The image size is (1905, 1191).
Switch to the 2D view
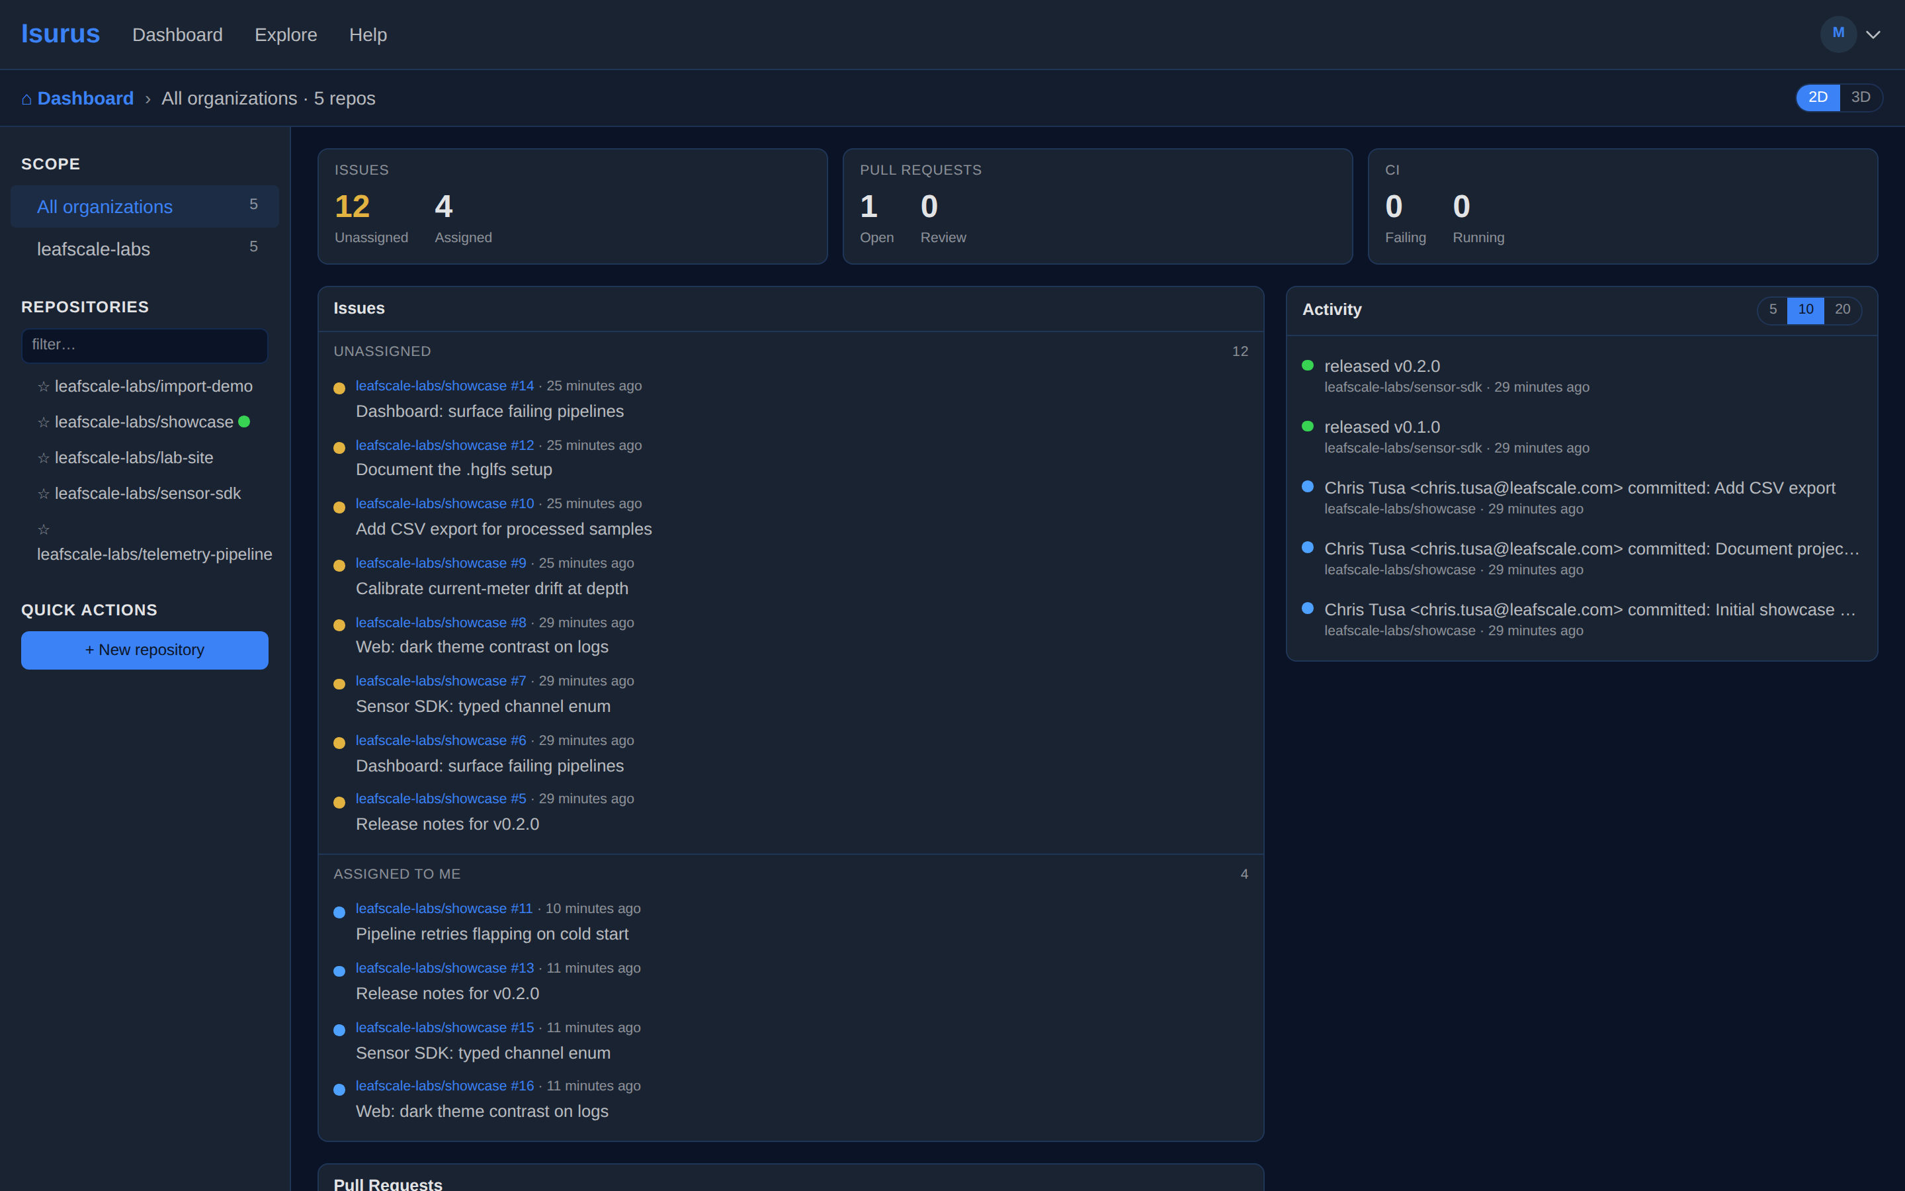1818,98
